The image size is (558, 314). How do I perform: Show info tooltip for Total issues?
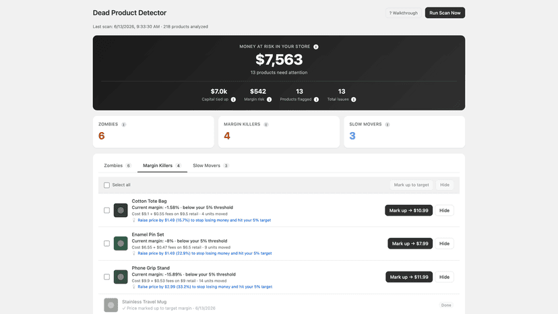coord(353,100)
